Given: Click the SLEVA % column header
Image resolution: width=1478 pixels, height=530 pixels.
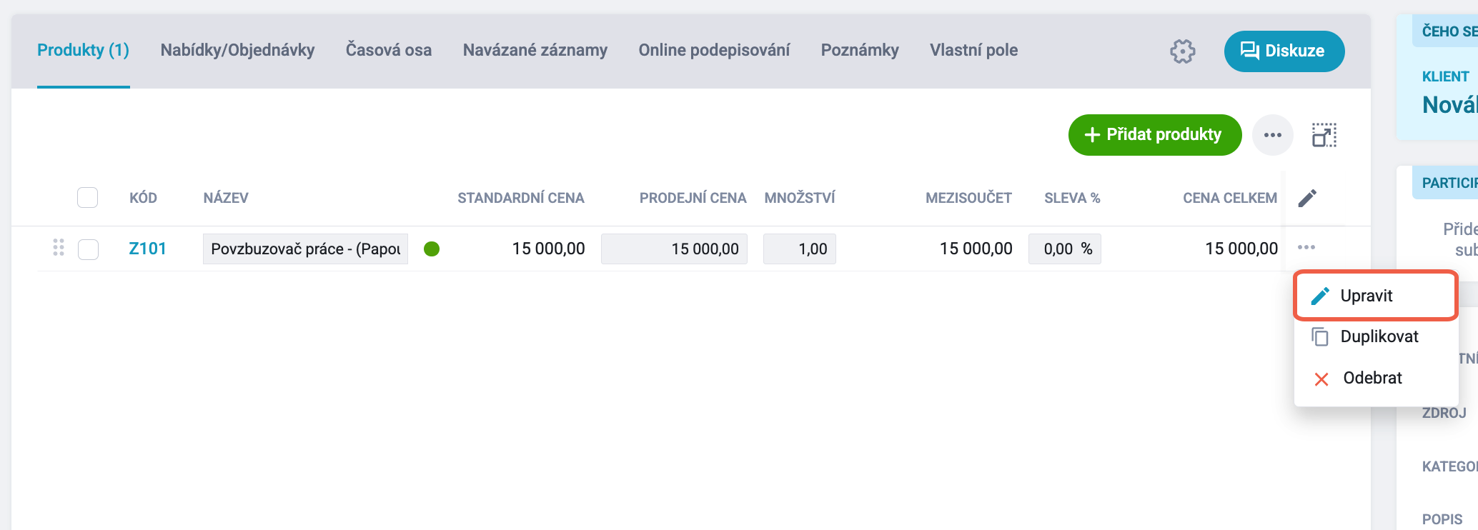Looking at the screenshot, I should coord(1072,198).
